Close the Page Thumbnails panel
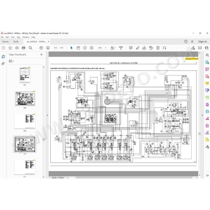 pos(41,54)
